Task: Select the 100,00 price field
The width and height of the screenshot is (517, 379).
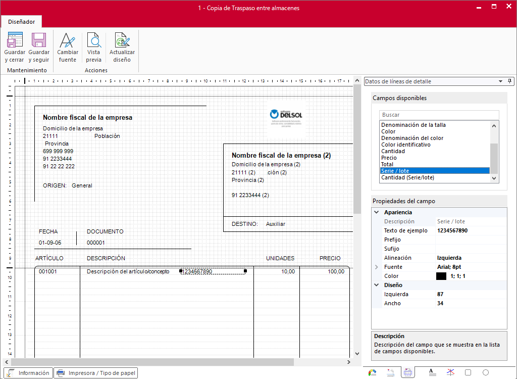Action: point(336,271)
